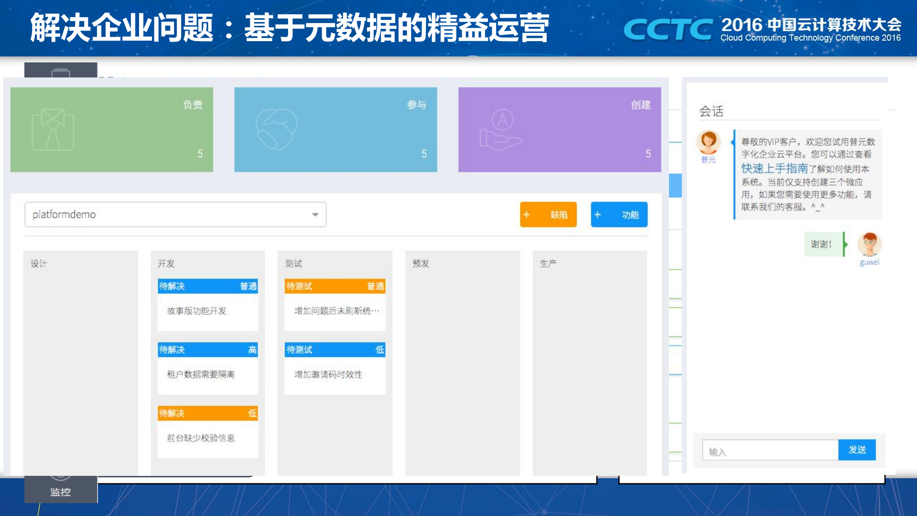917x516 pixels.
Task: Expand the platformdemo project dropdown
Action: tap(315, 215)
